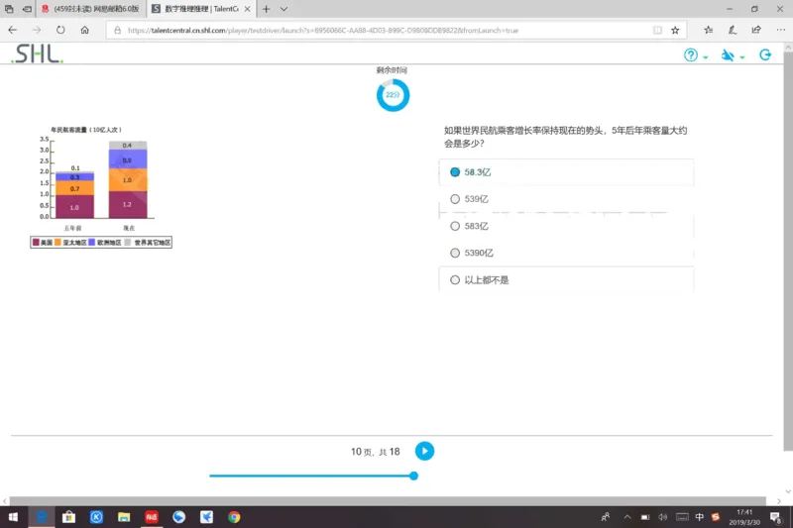Select the 58.3亿 answer option
The image size is (793, 528).
pyautogui.click(x=566, y=172)
